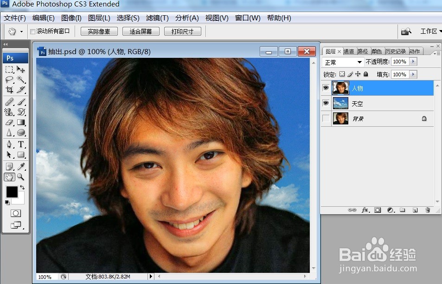Open the Layers panel options menu
This screenshot has width=442, height=284.
click(437, 53)
